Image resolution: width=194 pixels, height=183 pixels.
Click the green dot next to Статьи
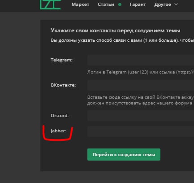(120, 4)
